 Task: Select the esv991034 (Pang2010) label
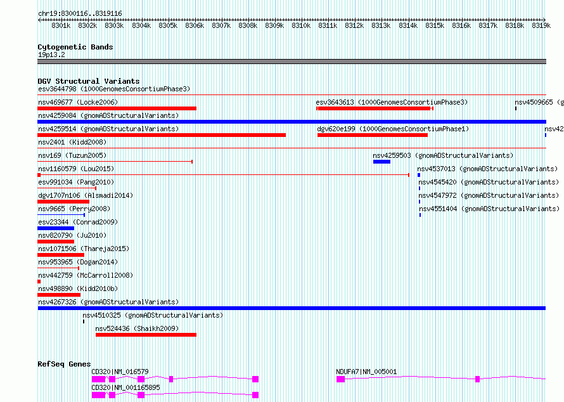[x=76, y=182]
